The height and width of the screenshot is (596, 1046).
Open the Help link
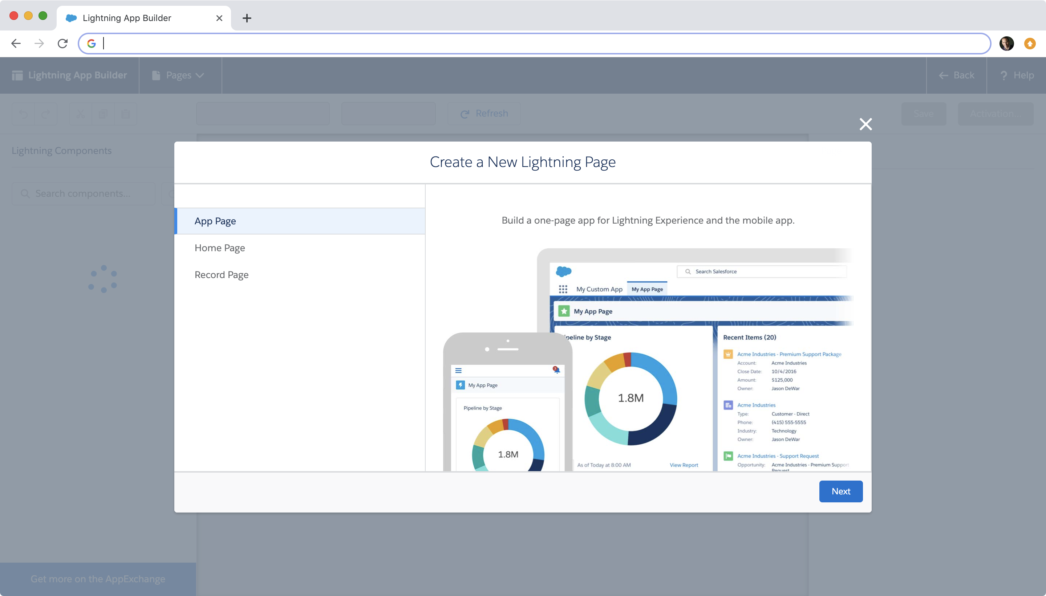click(1017, 75)
